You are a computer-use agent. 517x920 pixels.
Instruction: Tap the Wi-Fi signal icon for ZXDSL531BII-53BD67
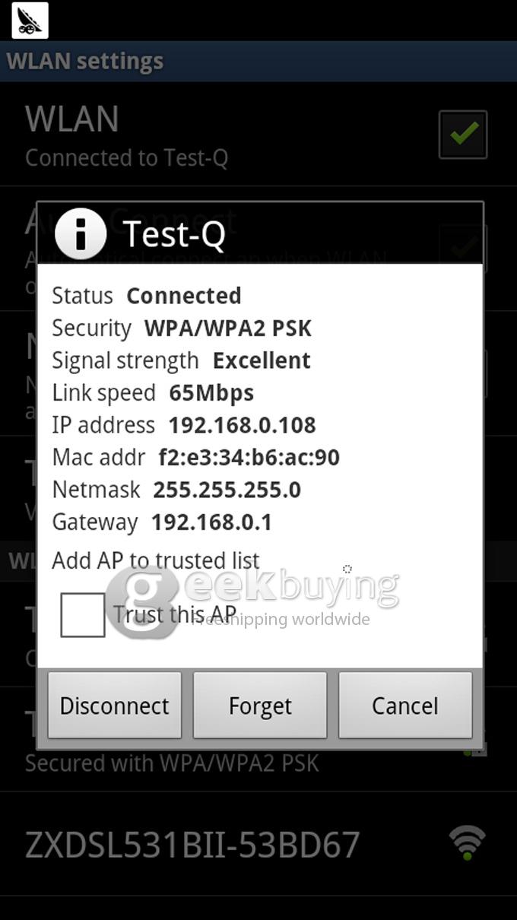click(x=467, y=843)
